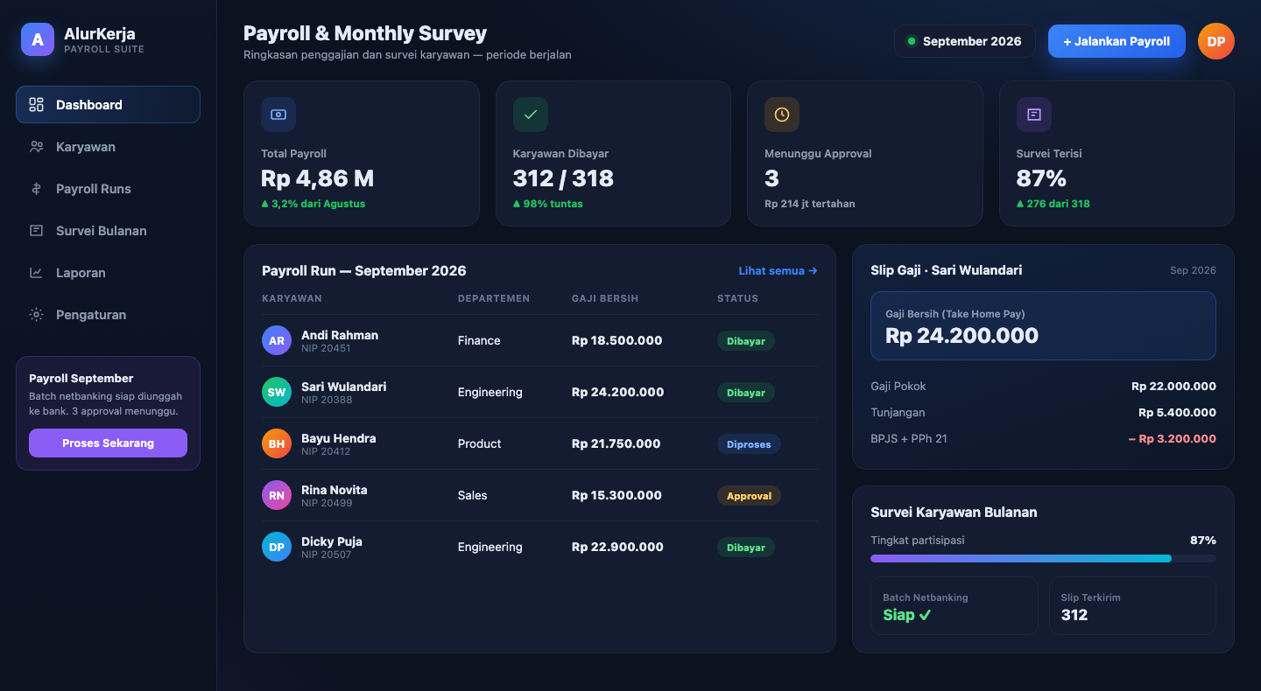
Task: Click the Karyawan Dibayar checkmark icon
Action: [531, 115]
